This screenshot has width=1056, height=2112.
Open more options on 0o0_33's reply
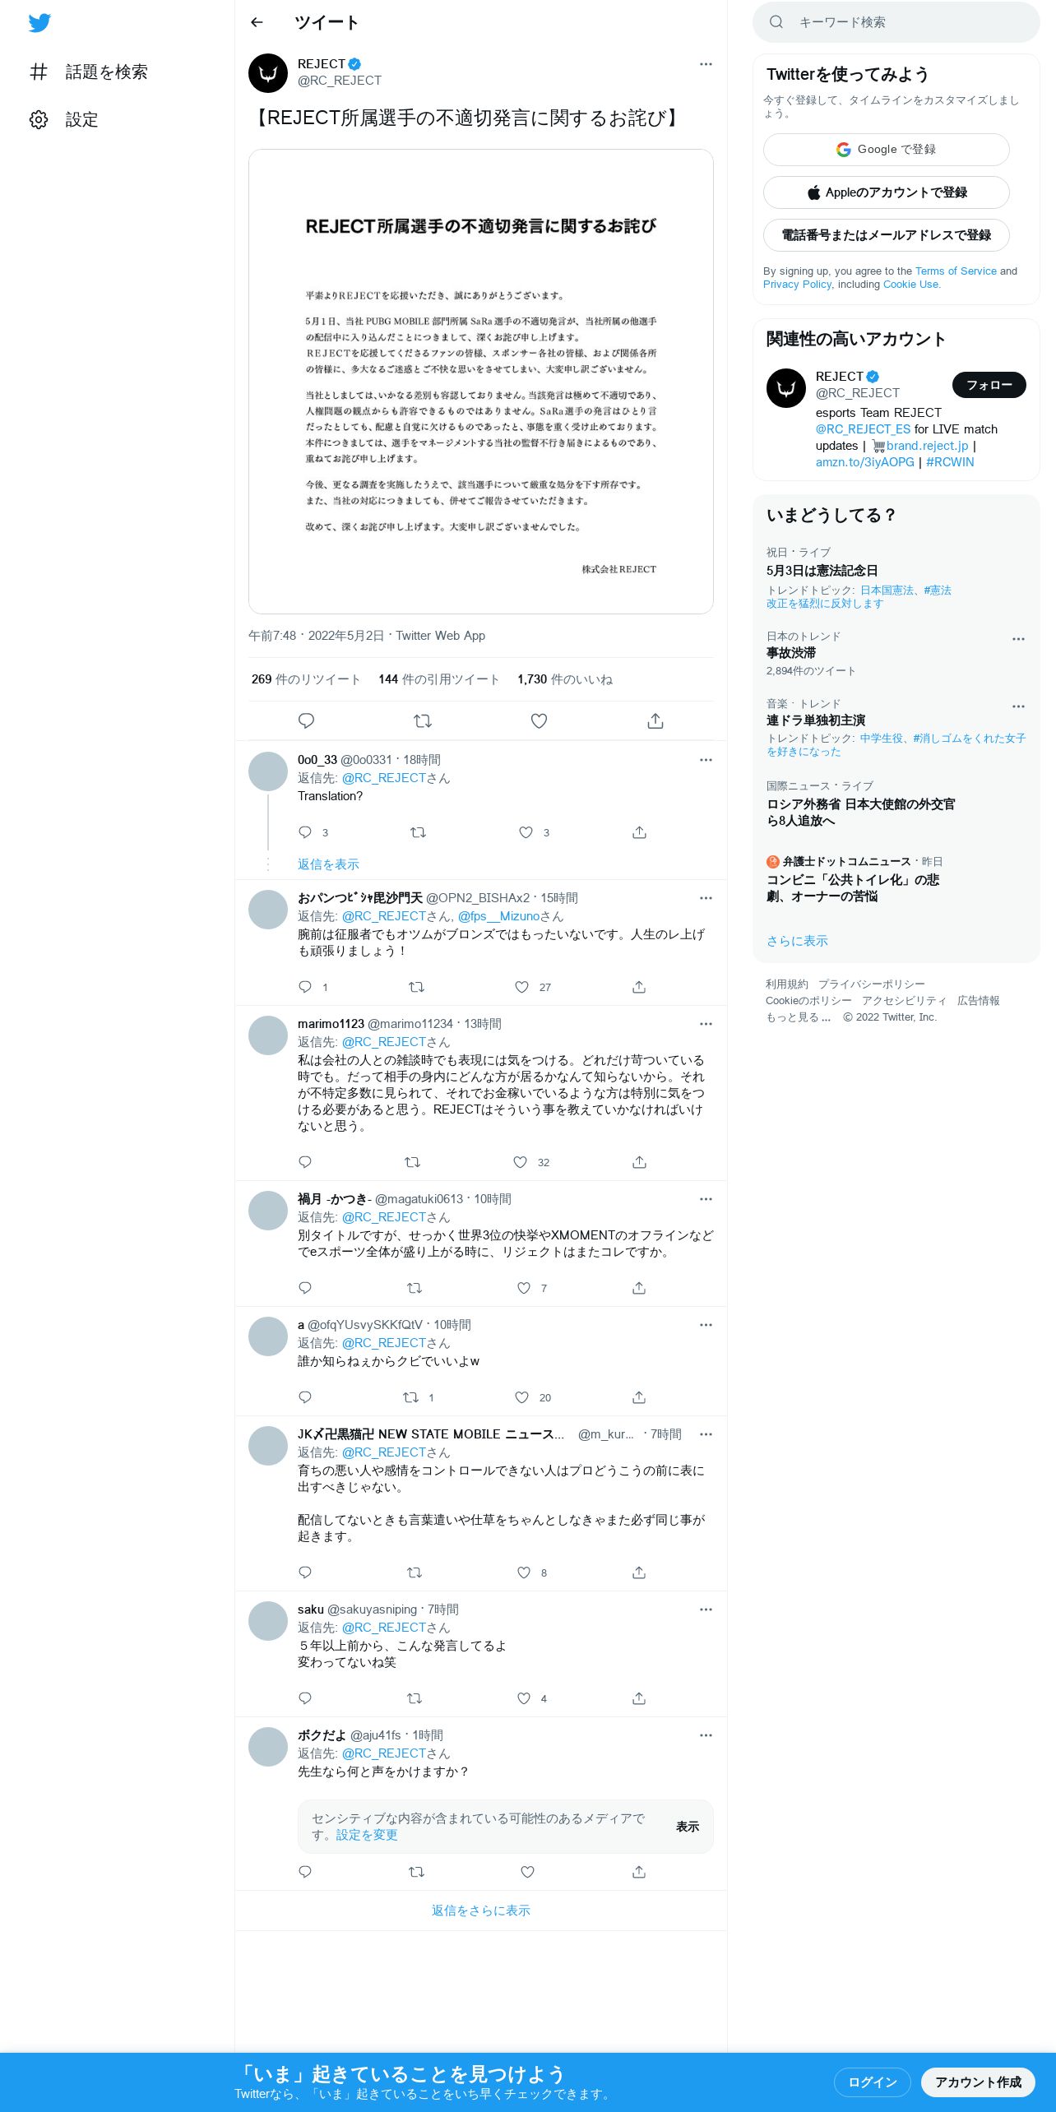click(x=706, y=760)
